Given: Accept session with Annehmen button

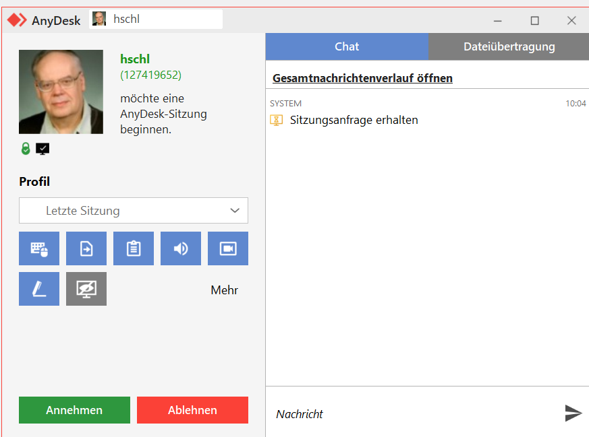Looking at the screenshot, I should [74, 410].
